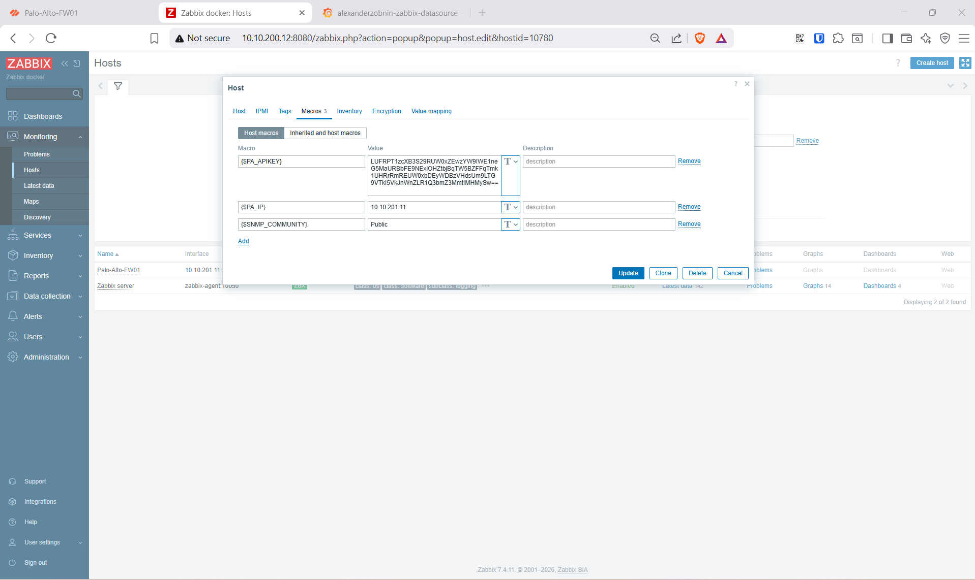Open kiosk mode fullscreen icon
This screenshot has width=975, height=580.
(965, 63)
